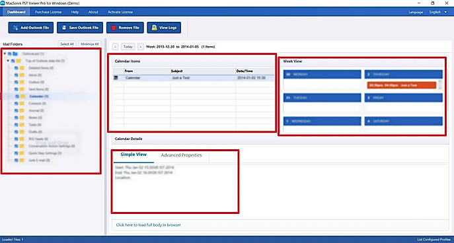The width and height of the screenshot is (454, 243).
Task: Toggle the Contacts folder checkbox
Action: click(x=17, y=104)
